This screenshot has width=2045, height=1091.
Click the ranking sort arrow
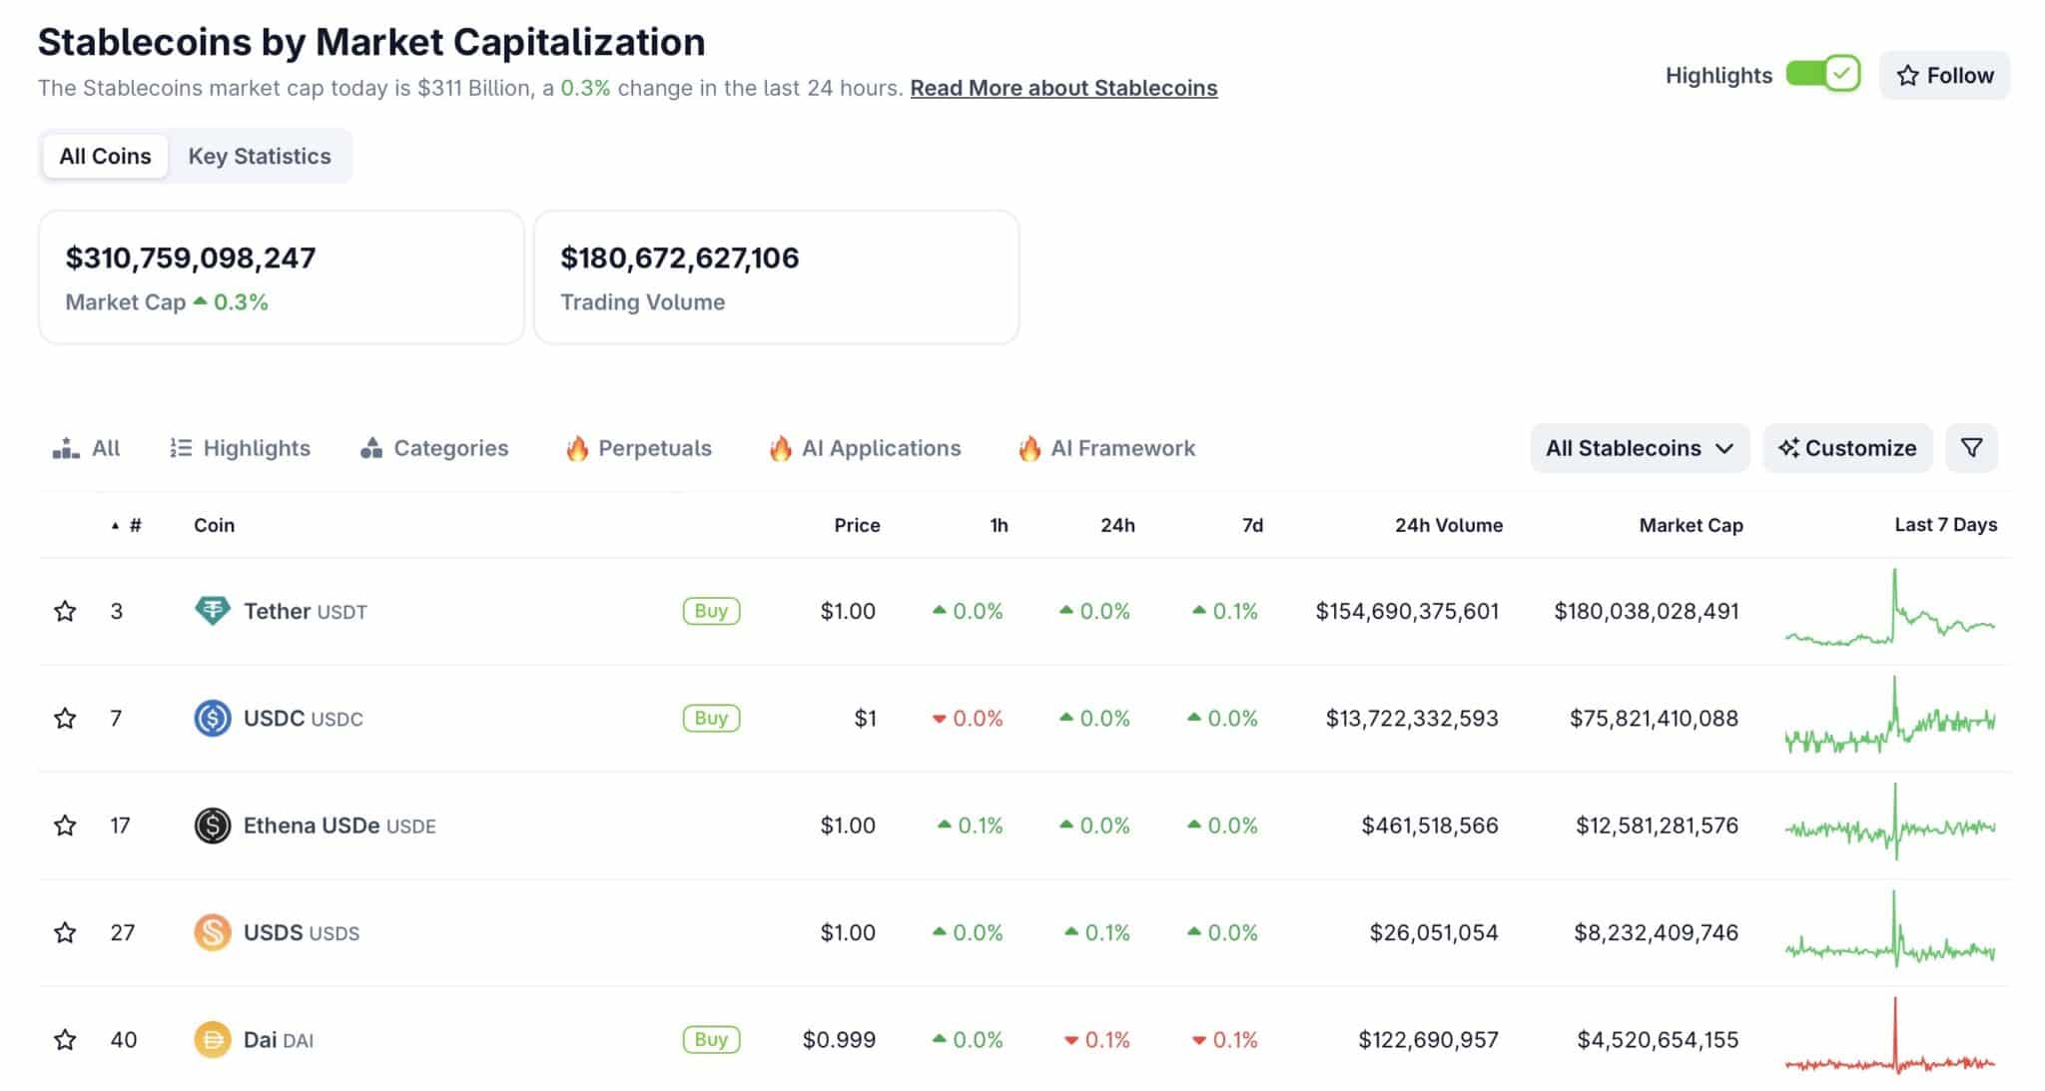point(115,524)
